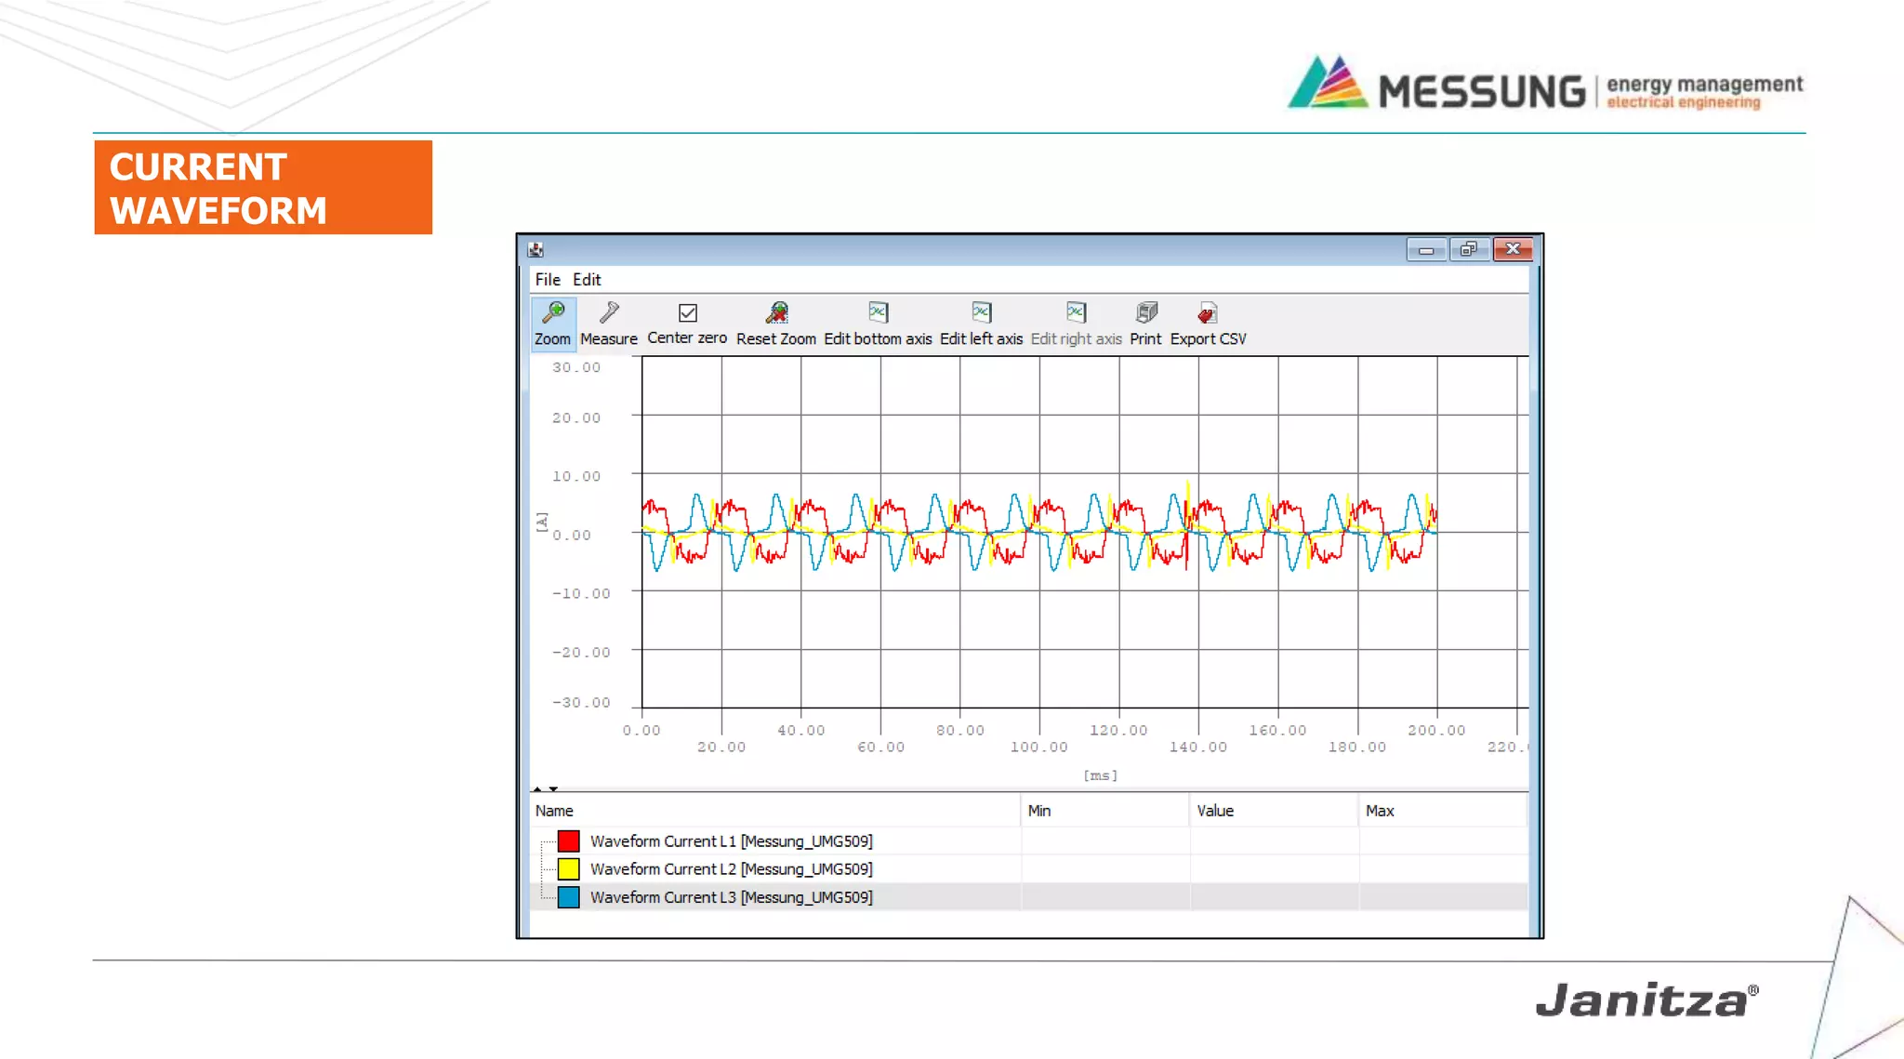The width and height of the screenshot is (1904, 1059).
Task: Click the Max column header
Action: point(1380,811)
